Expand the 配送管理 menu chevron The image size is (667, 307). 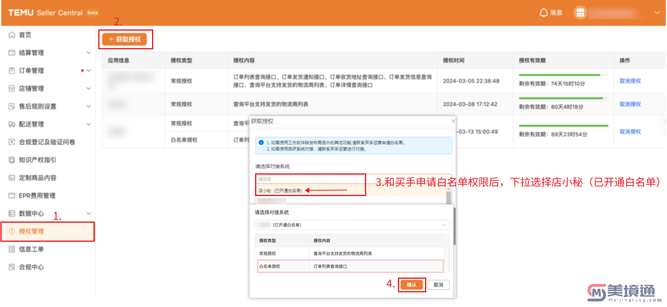coord(89,124)
